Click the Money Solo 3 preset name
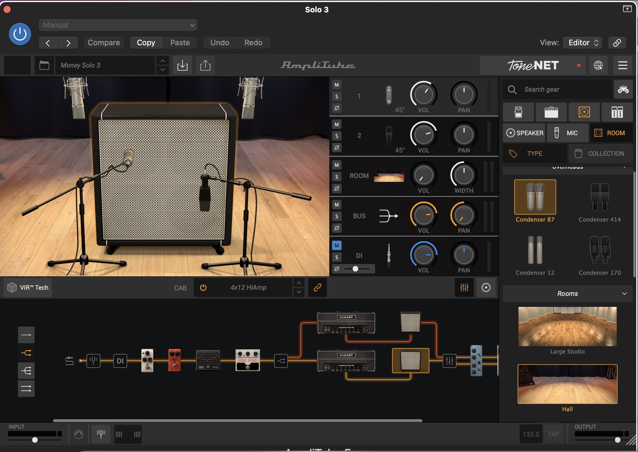The height and width of the screenshot is (452, 638). 105,65
